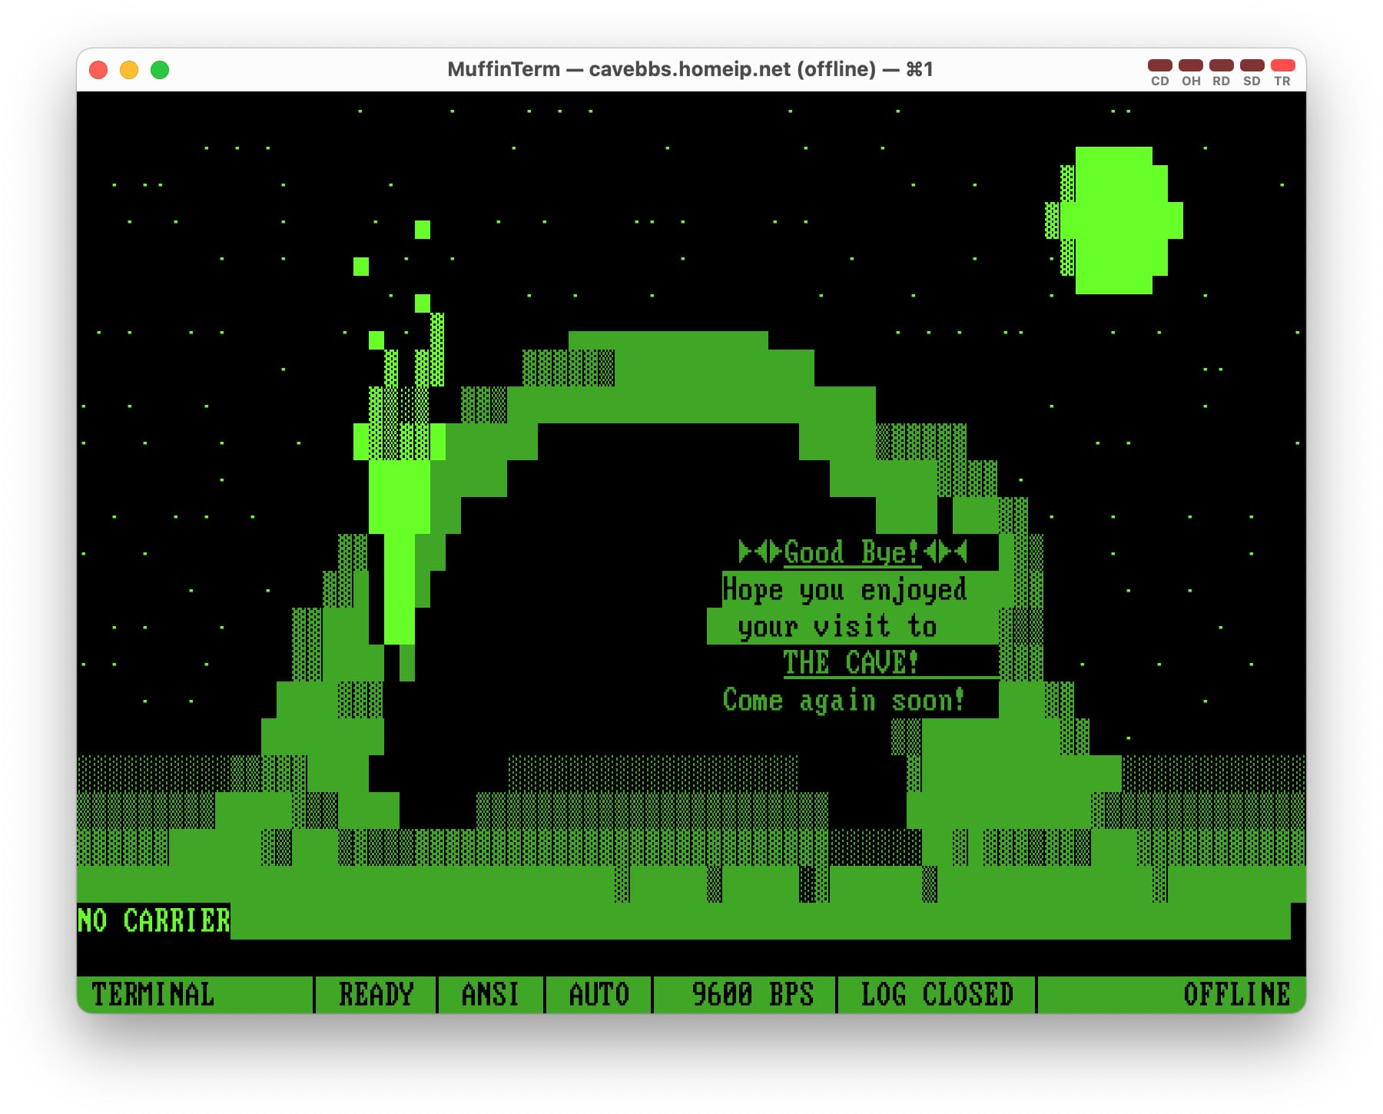
Task: Open the AUTO setting in status bar
Action: (599, 995)
